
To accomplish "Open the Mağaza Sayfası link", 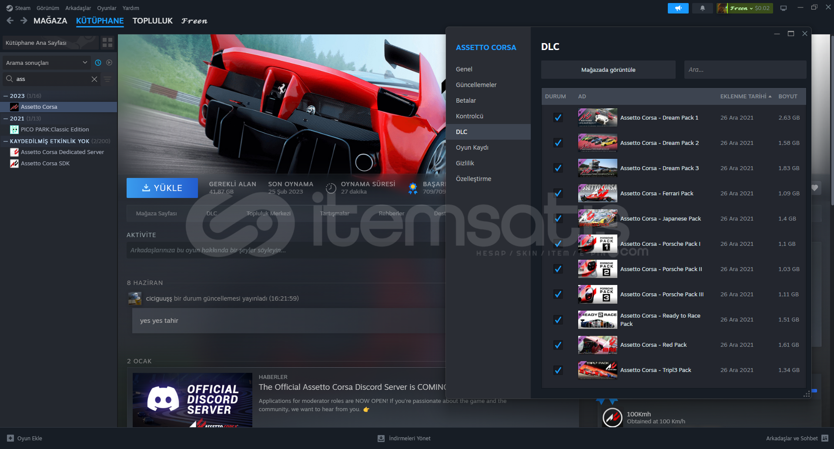I will click(x=156, y=213).
